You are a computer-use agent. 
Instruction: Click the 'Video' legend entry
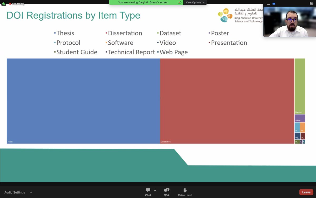[x=166, y=43]
